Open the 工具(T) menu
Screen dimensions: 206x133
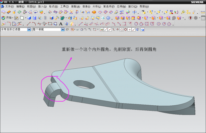(x=65, y=6)
